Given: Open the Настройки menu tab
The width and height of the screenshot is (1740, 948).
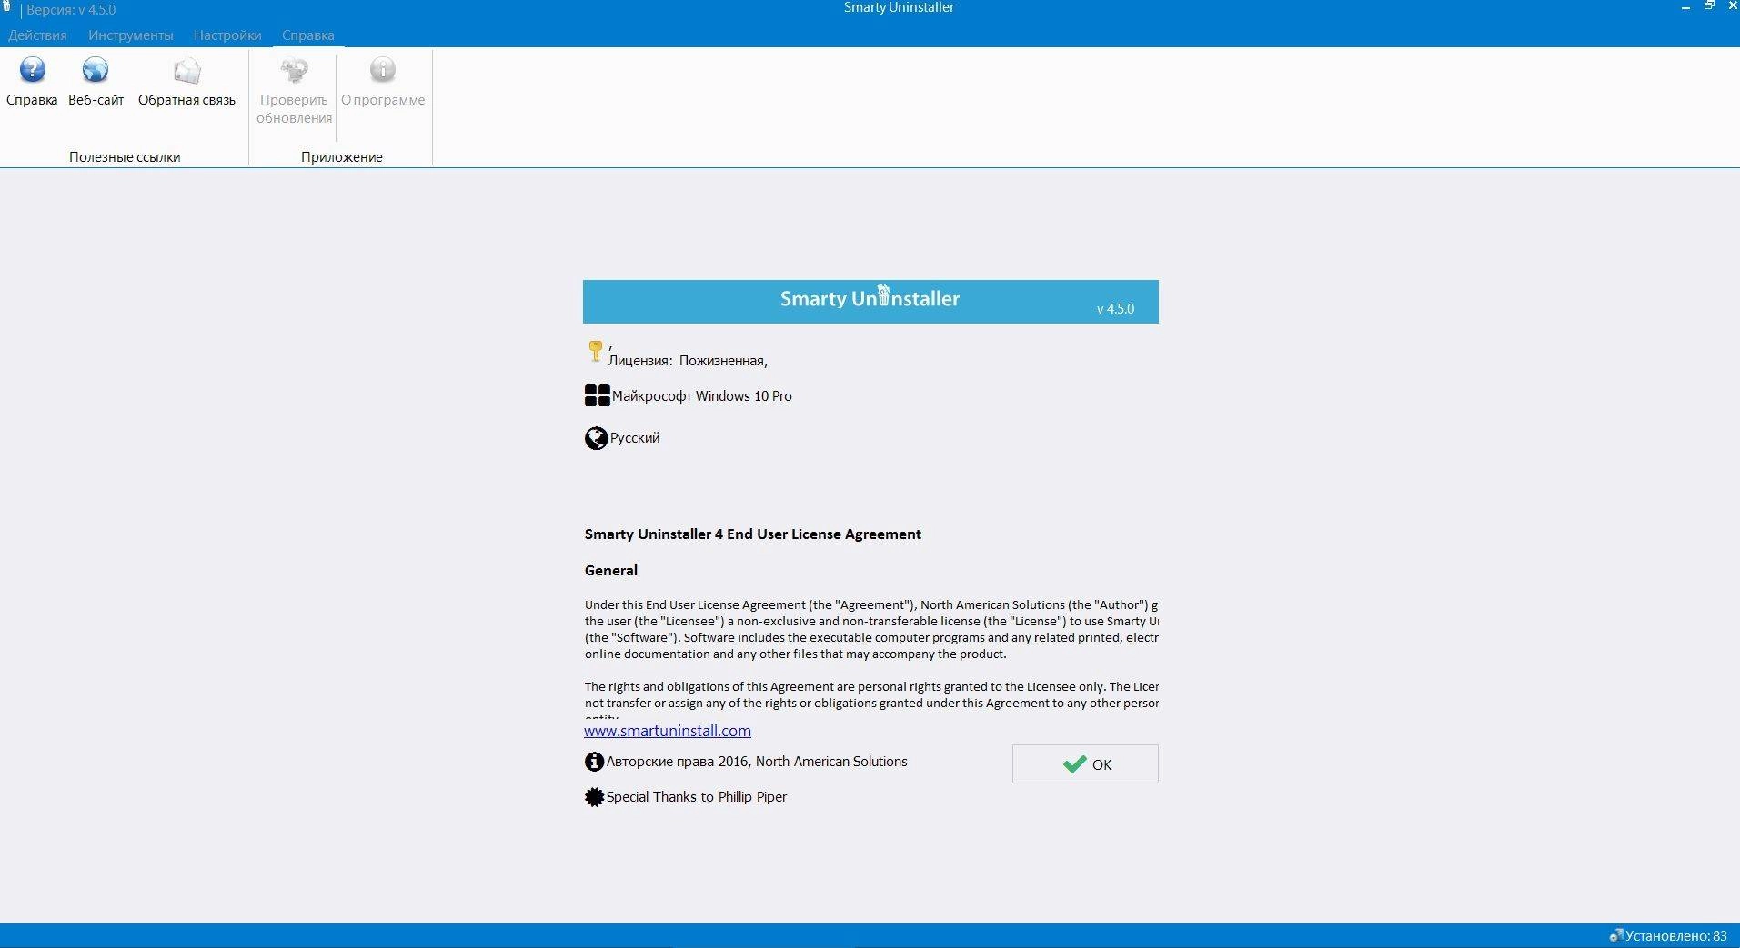Looking at the screenshot, I should [x=227, y=35].
